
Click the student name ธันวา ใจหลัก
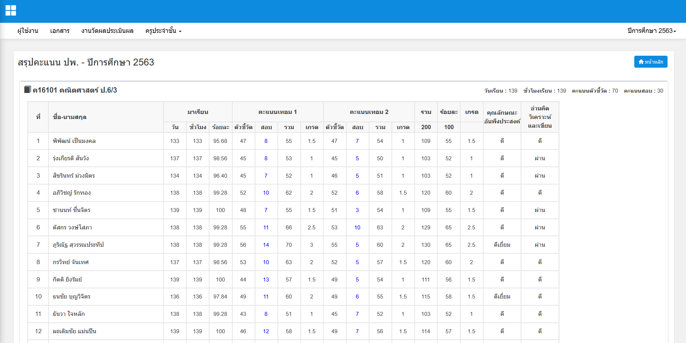[69, 314]
